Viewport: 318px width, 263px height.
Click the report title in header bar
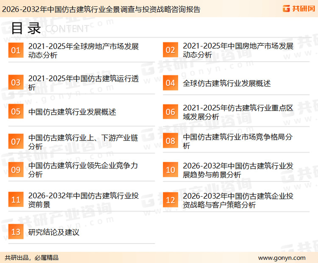click(101, 9)
